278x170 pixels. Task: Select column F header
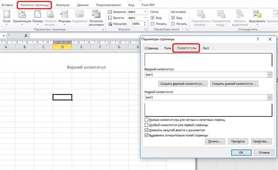[x=100, y=47]
